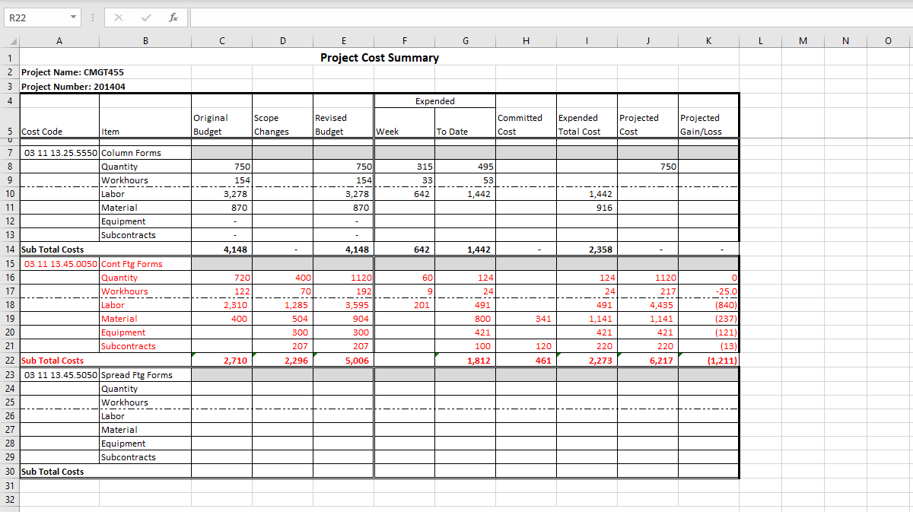Click the 'Projected Gain/Loss' header cell

[x=708, y=124]
